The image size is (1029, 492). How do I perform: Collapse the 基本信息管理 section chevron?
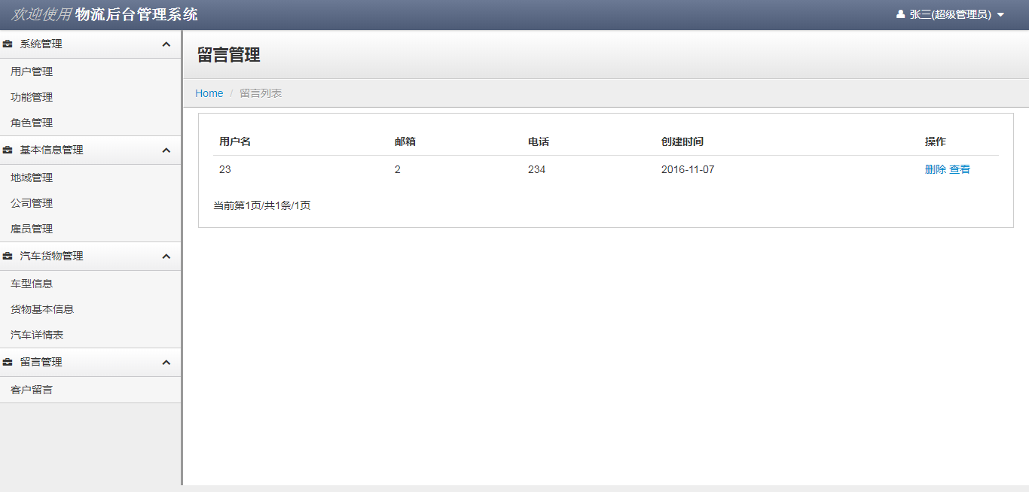pos(166,150)
